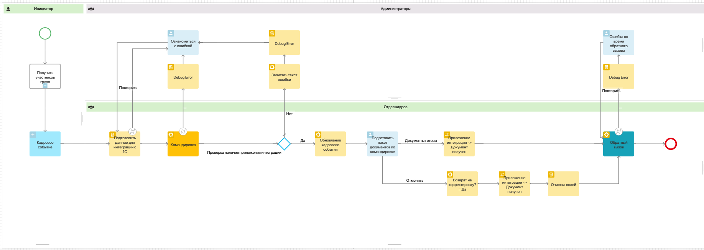The height and width of the screenshot is (250, 704).
Task: Click gear icon on Обновление кадрового события
Action: (x=318, y=135)
